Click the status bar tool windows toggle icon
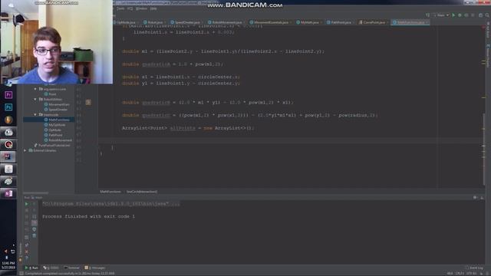The width and height of the screenshot is (491, 276). (x=21, y=274)
